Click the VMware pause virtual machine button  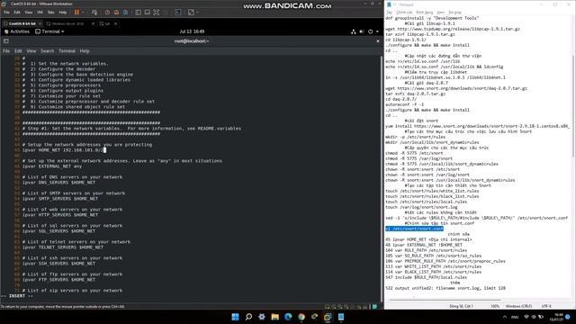[76, 12]
